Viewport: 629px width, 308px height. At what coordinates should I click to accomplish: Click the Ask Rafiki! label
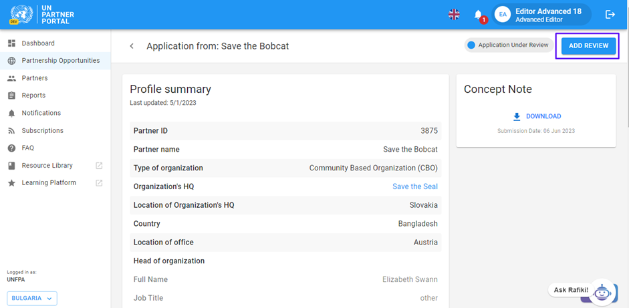571,290
